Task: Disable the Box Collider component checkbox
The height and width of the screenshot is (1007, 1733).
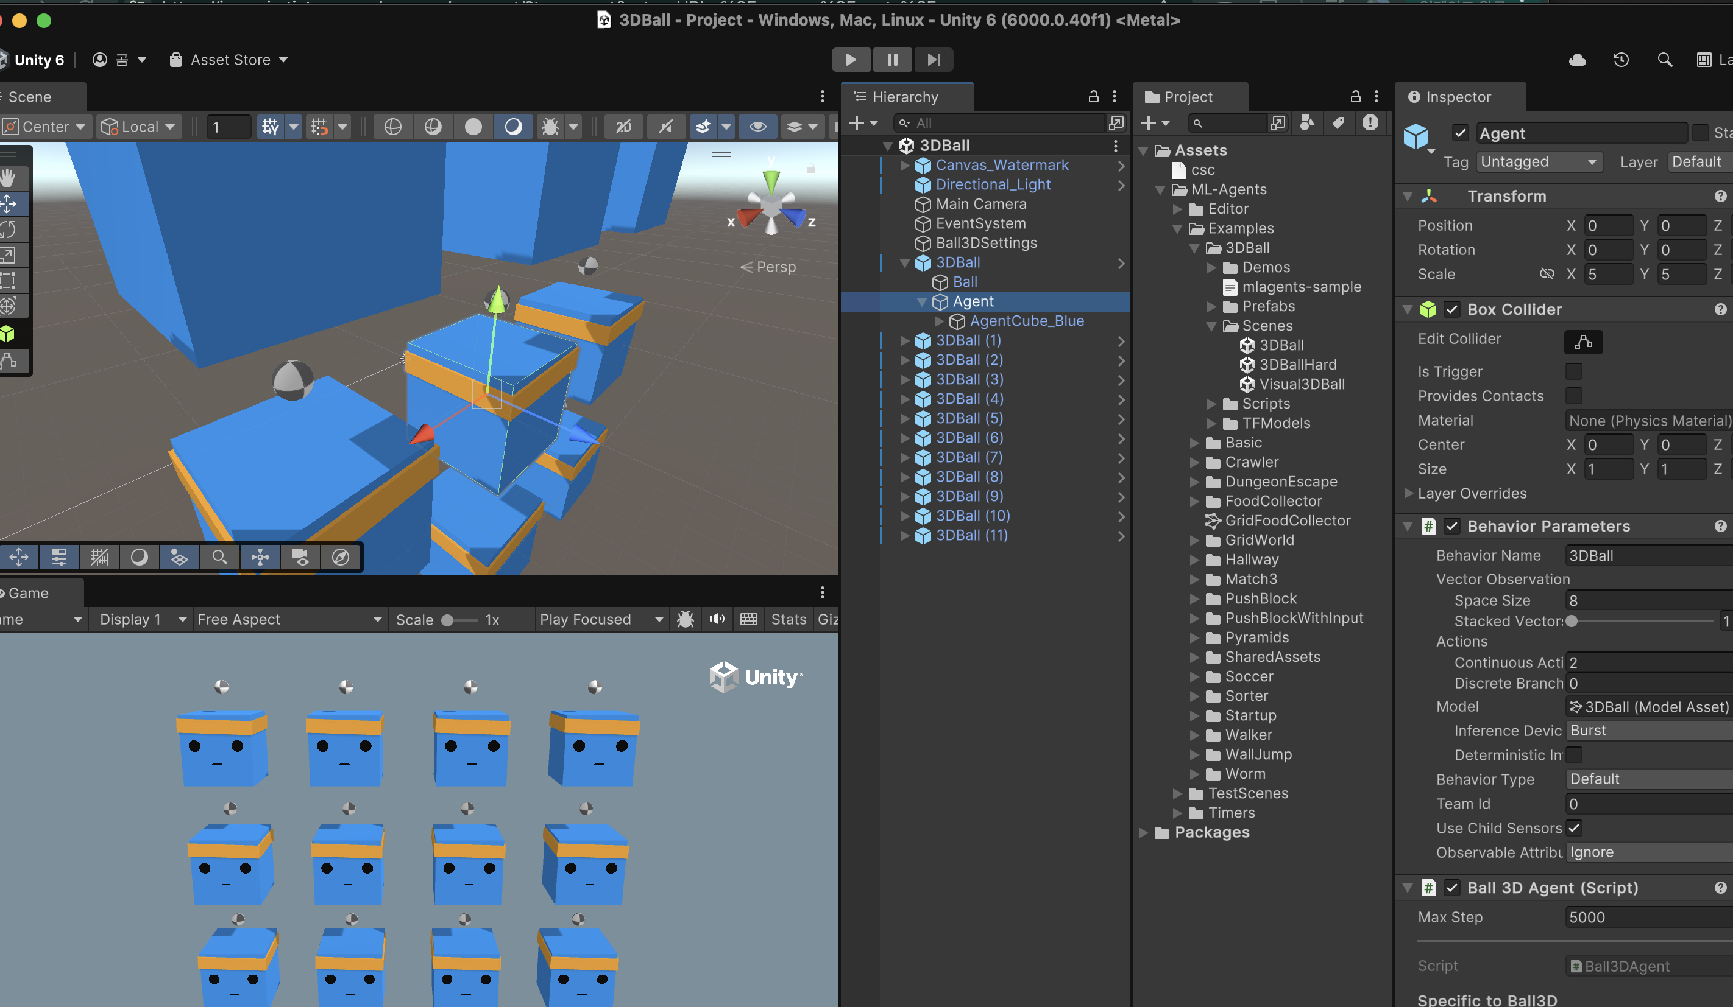Action: pos(1451,310)
